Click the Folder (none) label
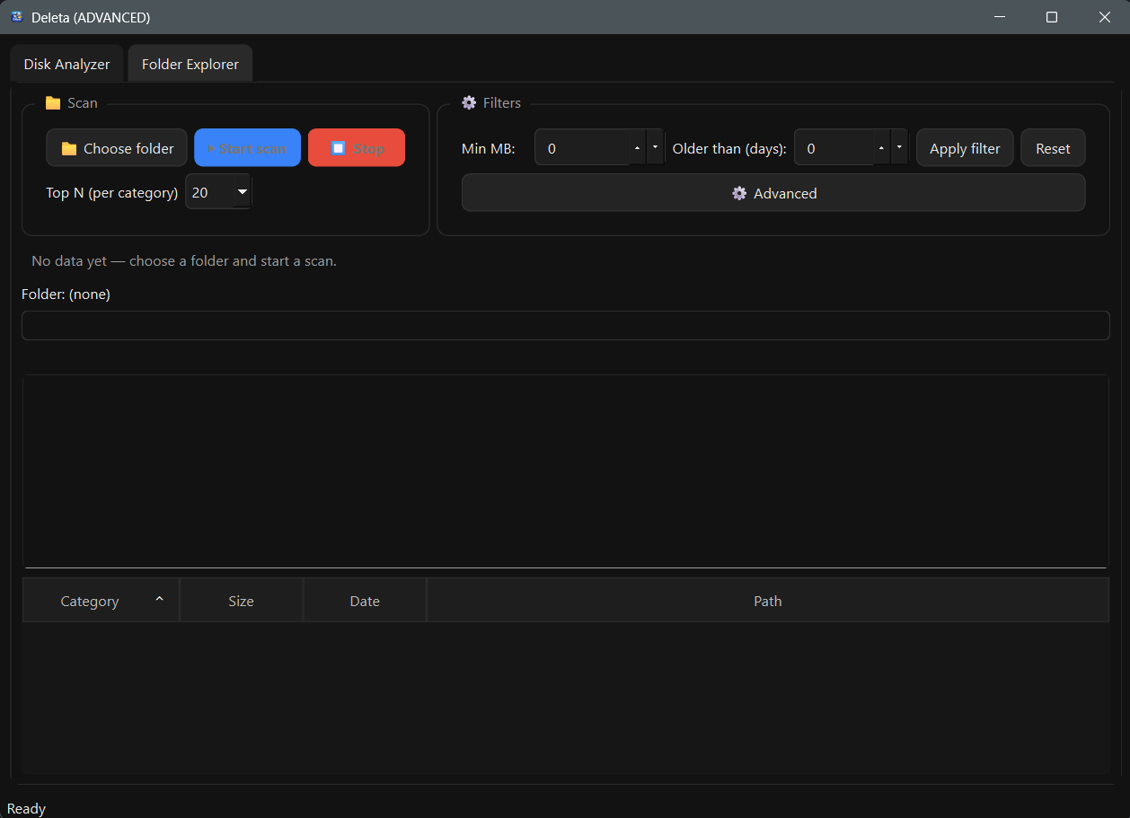The image size is (1130, 818). [x=66, y=294]
